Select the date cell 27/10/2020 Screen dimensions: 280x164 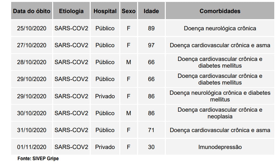coord(31,45)
